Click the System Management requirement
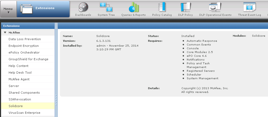The image size is (268, 117). point(202,78)
